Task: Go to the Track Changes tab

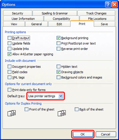Action: click(96, 13)
